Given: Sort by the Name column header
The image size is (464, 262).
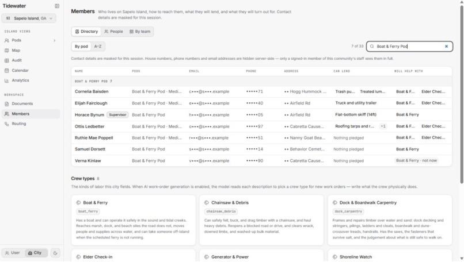Looking at the screenshot, I should point(79,71).
